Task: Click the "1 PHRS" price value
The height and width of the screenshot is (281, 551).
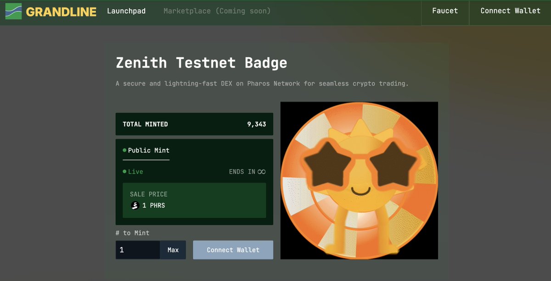Action: point(153,205)
